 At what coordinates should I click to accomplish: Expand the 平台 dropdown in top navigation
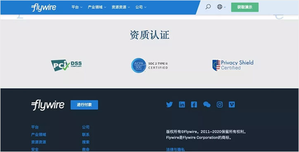(77, 7)
